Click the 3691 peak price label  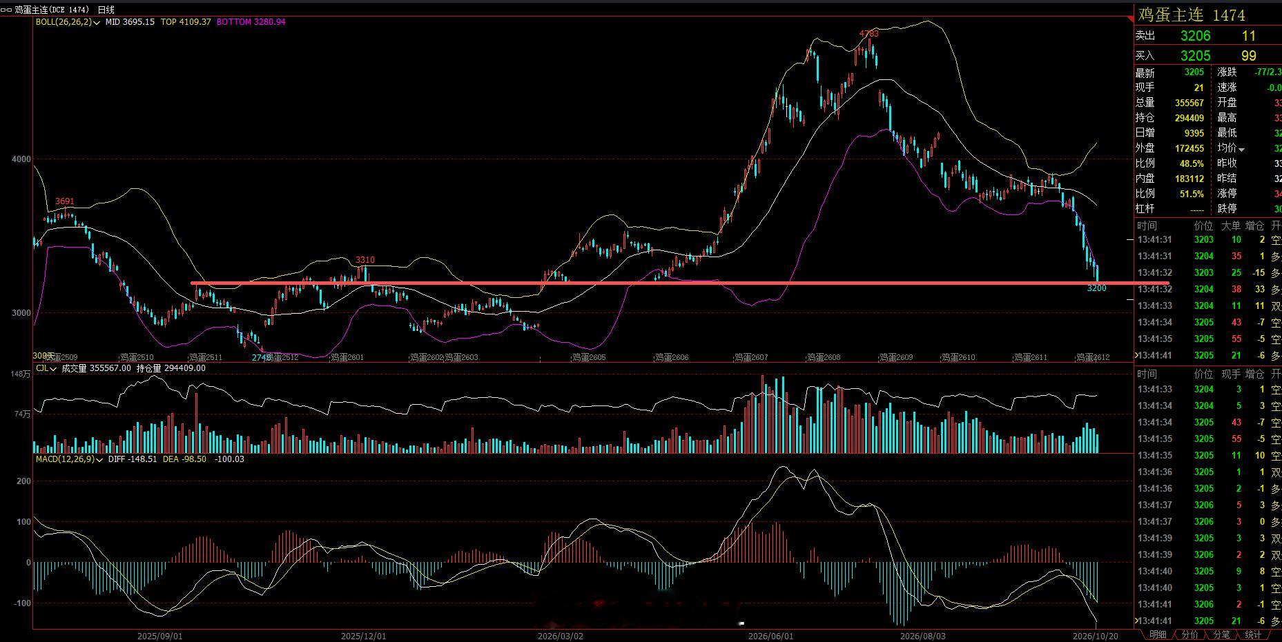pyautogui.click(x=64, y=201)
